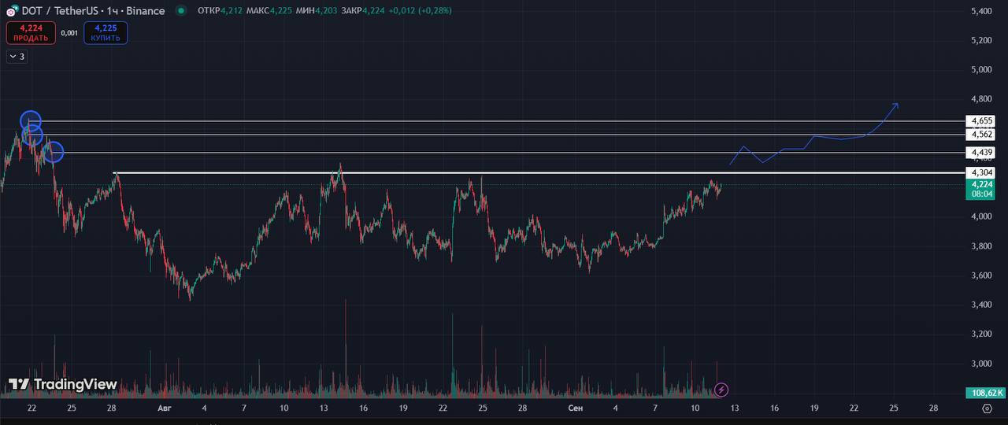The image size is (1008, 425).
Task: Click the blue КУПИТЬ 4,225 buy button
Action: pyautogui.click(x=105, y=33)
